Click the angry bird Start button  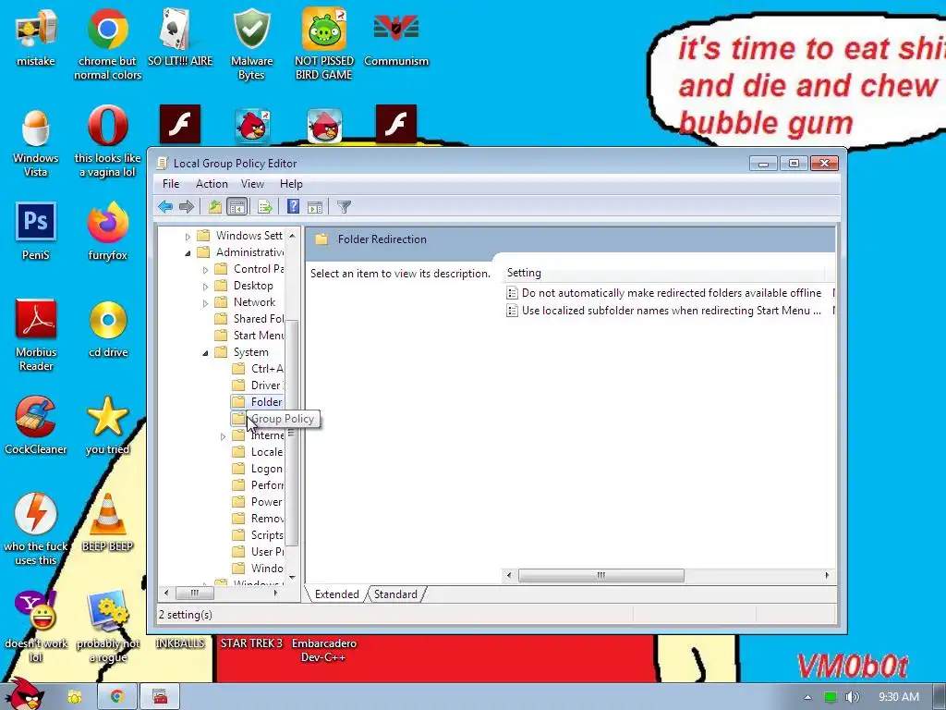[x=25, y=694]
